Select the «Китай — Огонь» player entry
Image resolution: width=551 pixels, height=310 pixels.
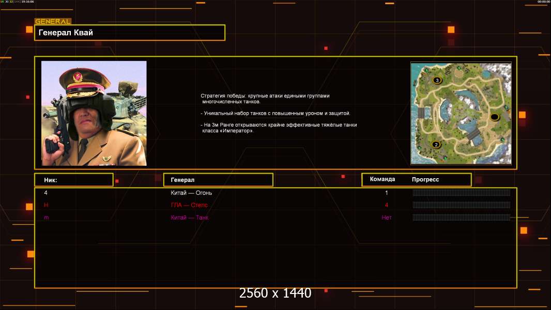(191, 193)
